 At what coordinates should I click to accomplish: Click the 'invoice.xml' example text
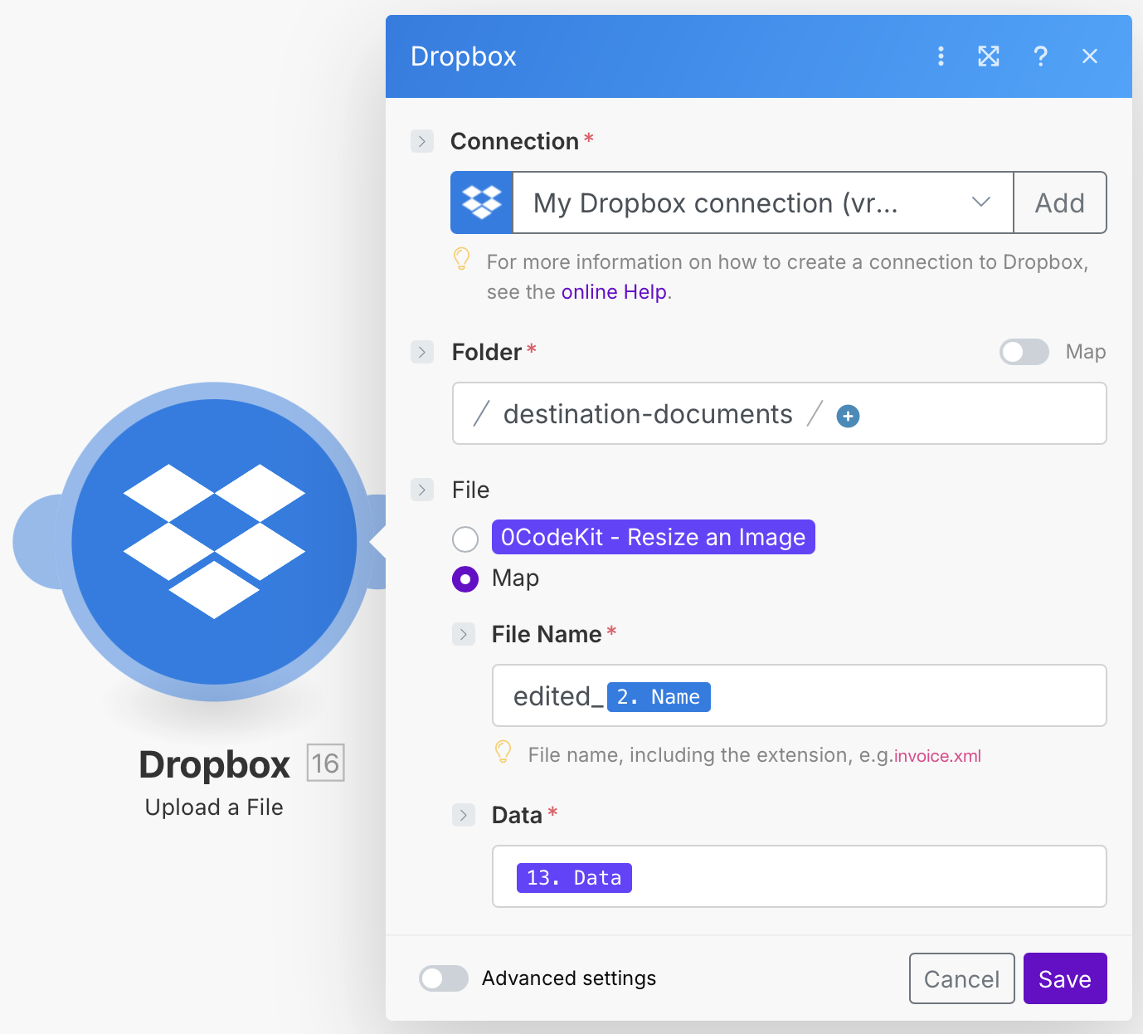point(937,756)
